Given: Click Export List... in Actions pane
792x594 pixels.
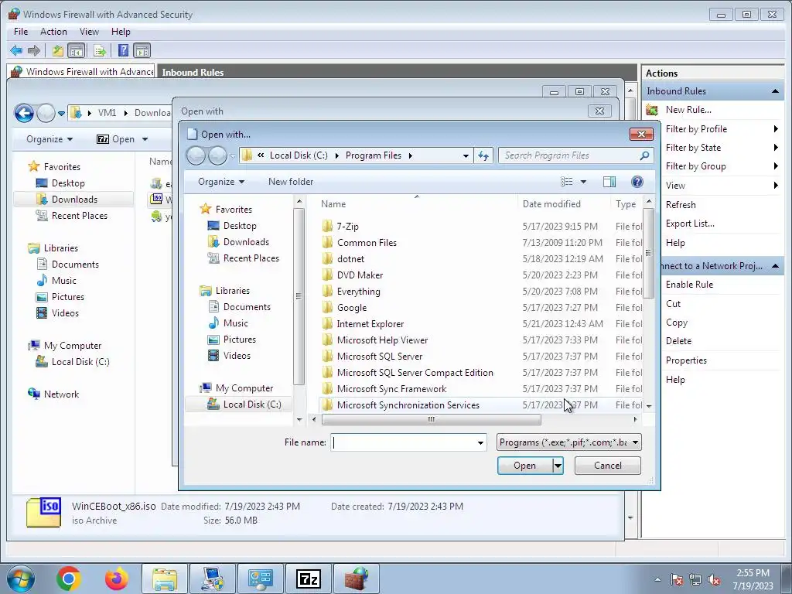Looking at the screenshot, I should (689, 224).
